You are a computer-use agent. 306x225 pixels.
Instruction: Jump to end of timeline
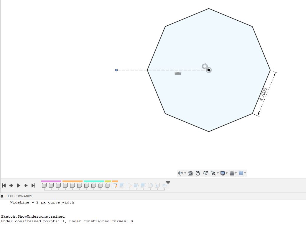[x=33, y=185]
